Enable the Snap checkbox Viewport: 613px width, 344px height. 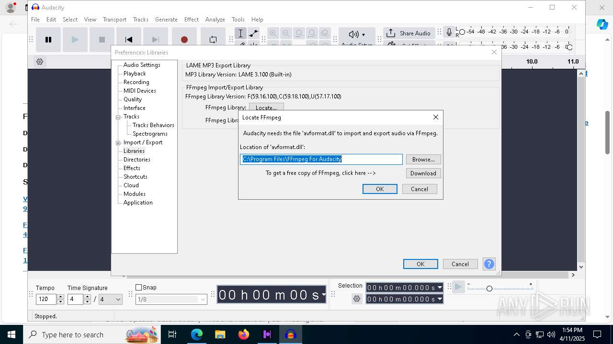pyautogui.click(x=139, y=287)
